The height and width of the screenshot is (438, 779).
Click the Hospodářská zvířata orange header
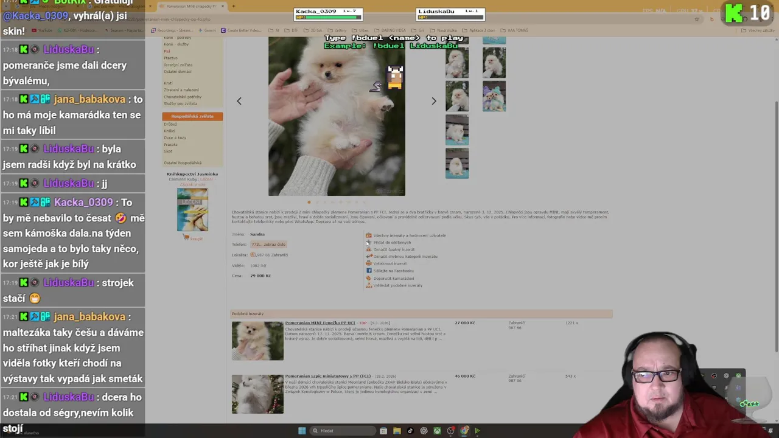tap(192, 116)
